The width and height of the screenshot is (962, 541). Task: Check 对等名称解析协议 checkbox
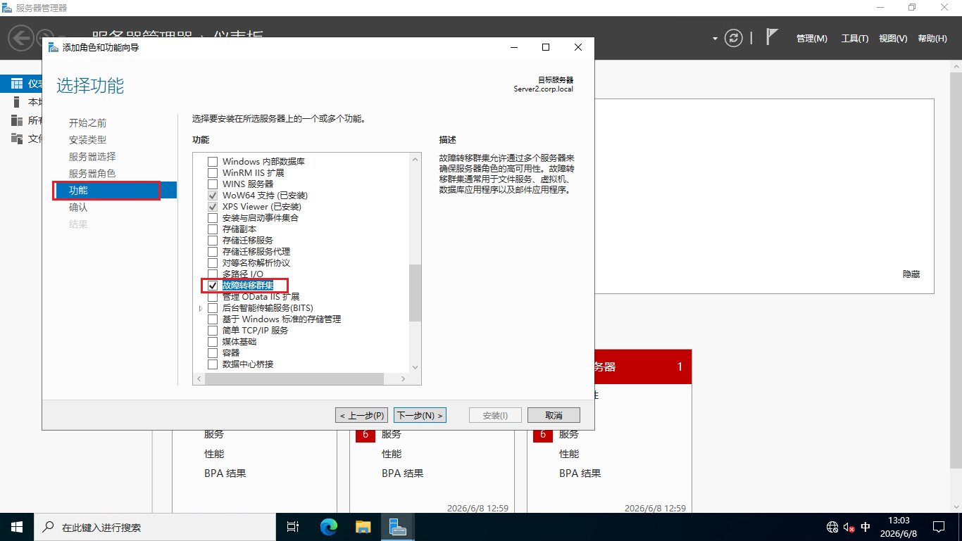(213, 263)
